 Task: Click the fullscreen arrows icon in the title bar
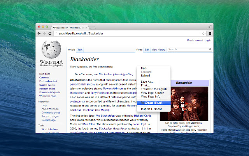pyautogui.click(x=210, y=26)
